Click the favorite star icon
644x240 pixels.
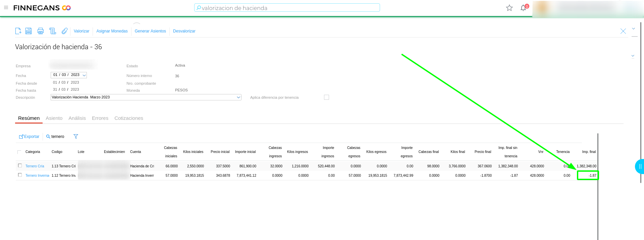click(509, 8)
